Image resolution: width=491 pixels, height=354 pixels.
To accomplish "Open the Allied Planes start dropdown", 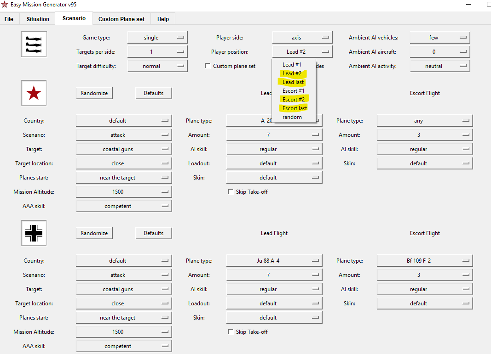I will 124,178.
